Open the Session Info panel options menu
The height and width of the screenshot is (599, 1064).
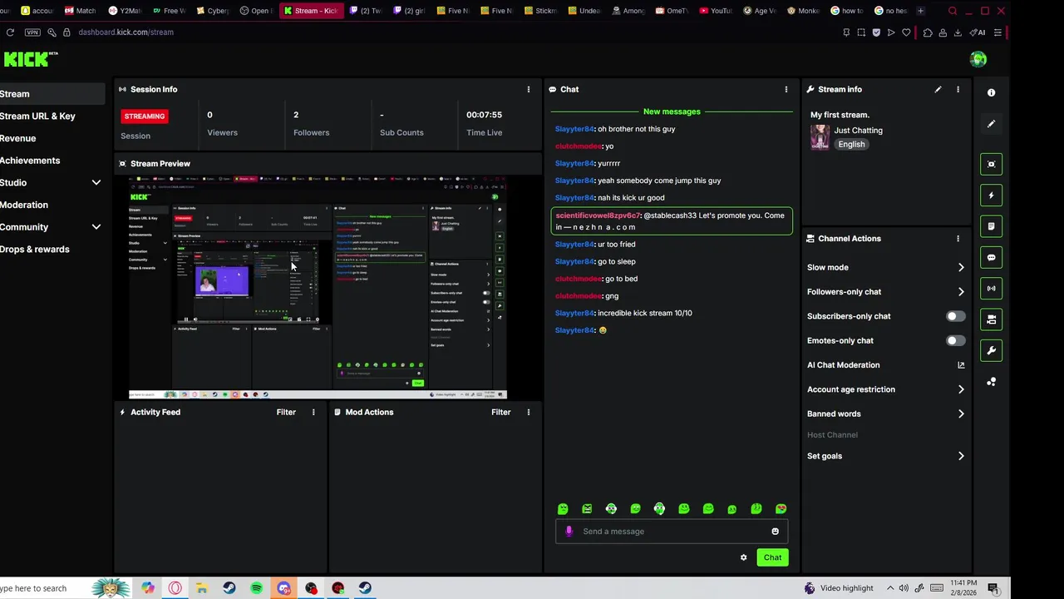[528, 89]
